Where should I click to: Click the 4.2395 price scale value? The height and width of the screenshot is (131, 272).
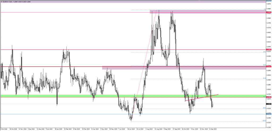coord(269,118)
